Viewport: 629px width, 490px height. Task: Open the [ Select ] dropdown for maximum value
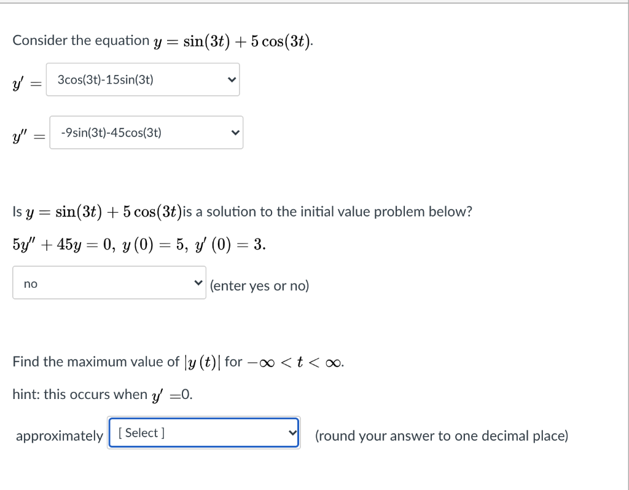point(203,432)
